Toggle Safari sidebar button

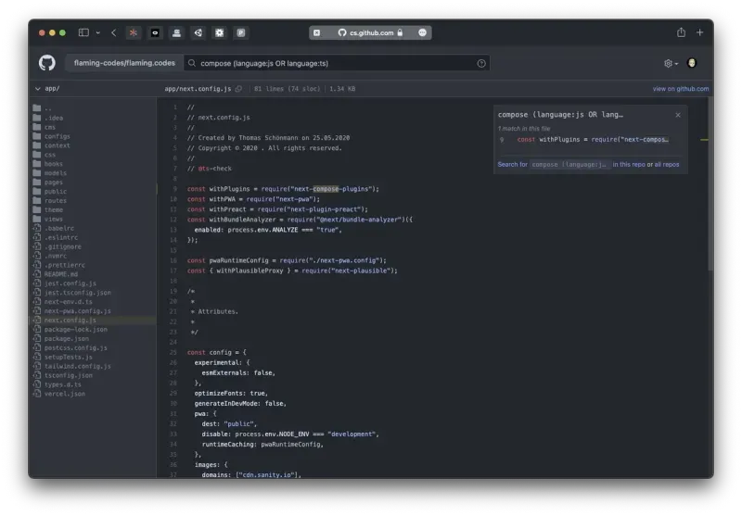pos(83,32)
